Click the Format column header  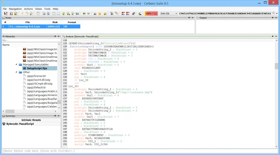click(x=72, y=22)
